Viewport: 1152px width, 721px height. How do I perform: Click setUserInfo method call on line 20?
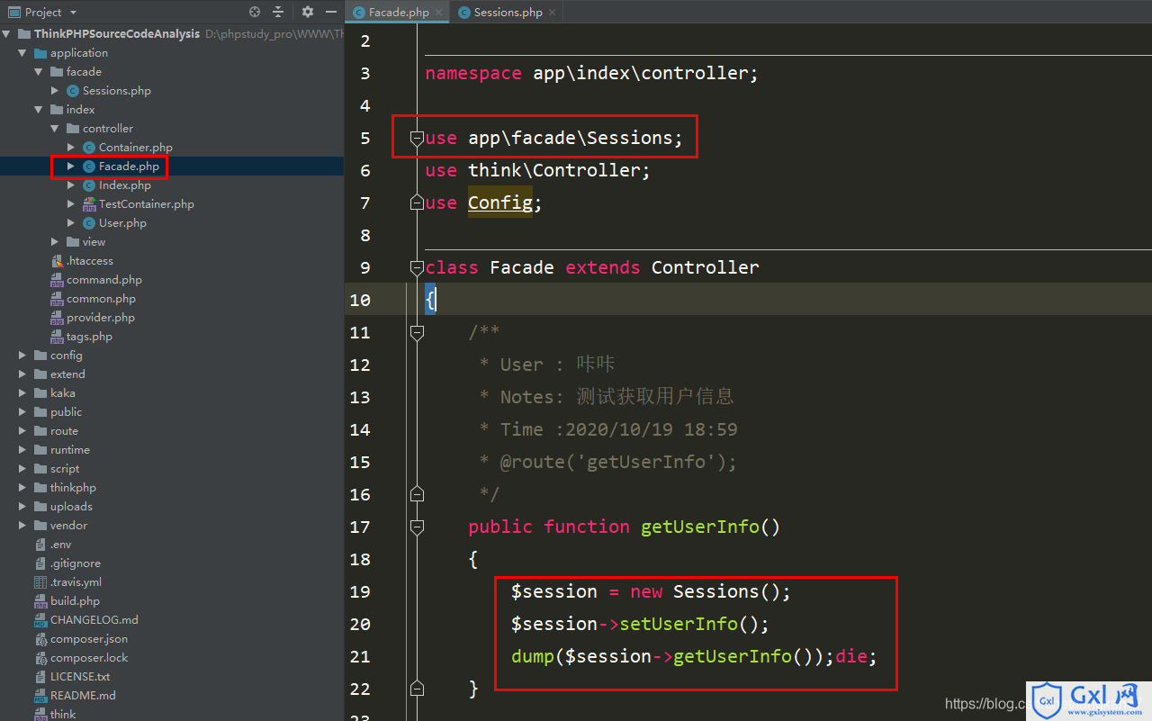[679, 624]
